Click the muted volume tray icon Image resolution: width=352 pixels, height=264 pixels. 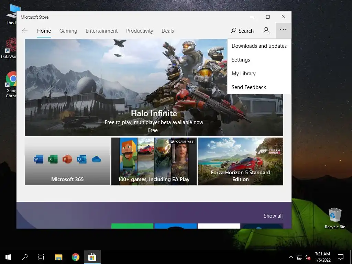(x=307, y=257)
